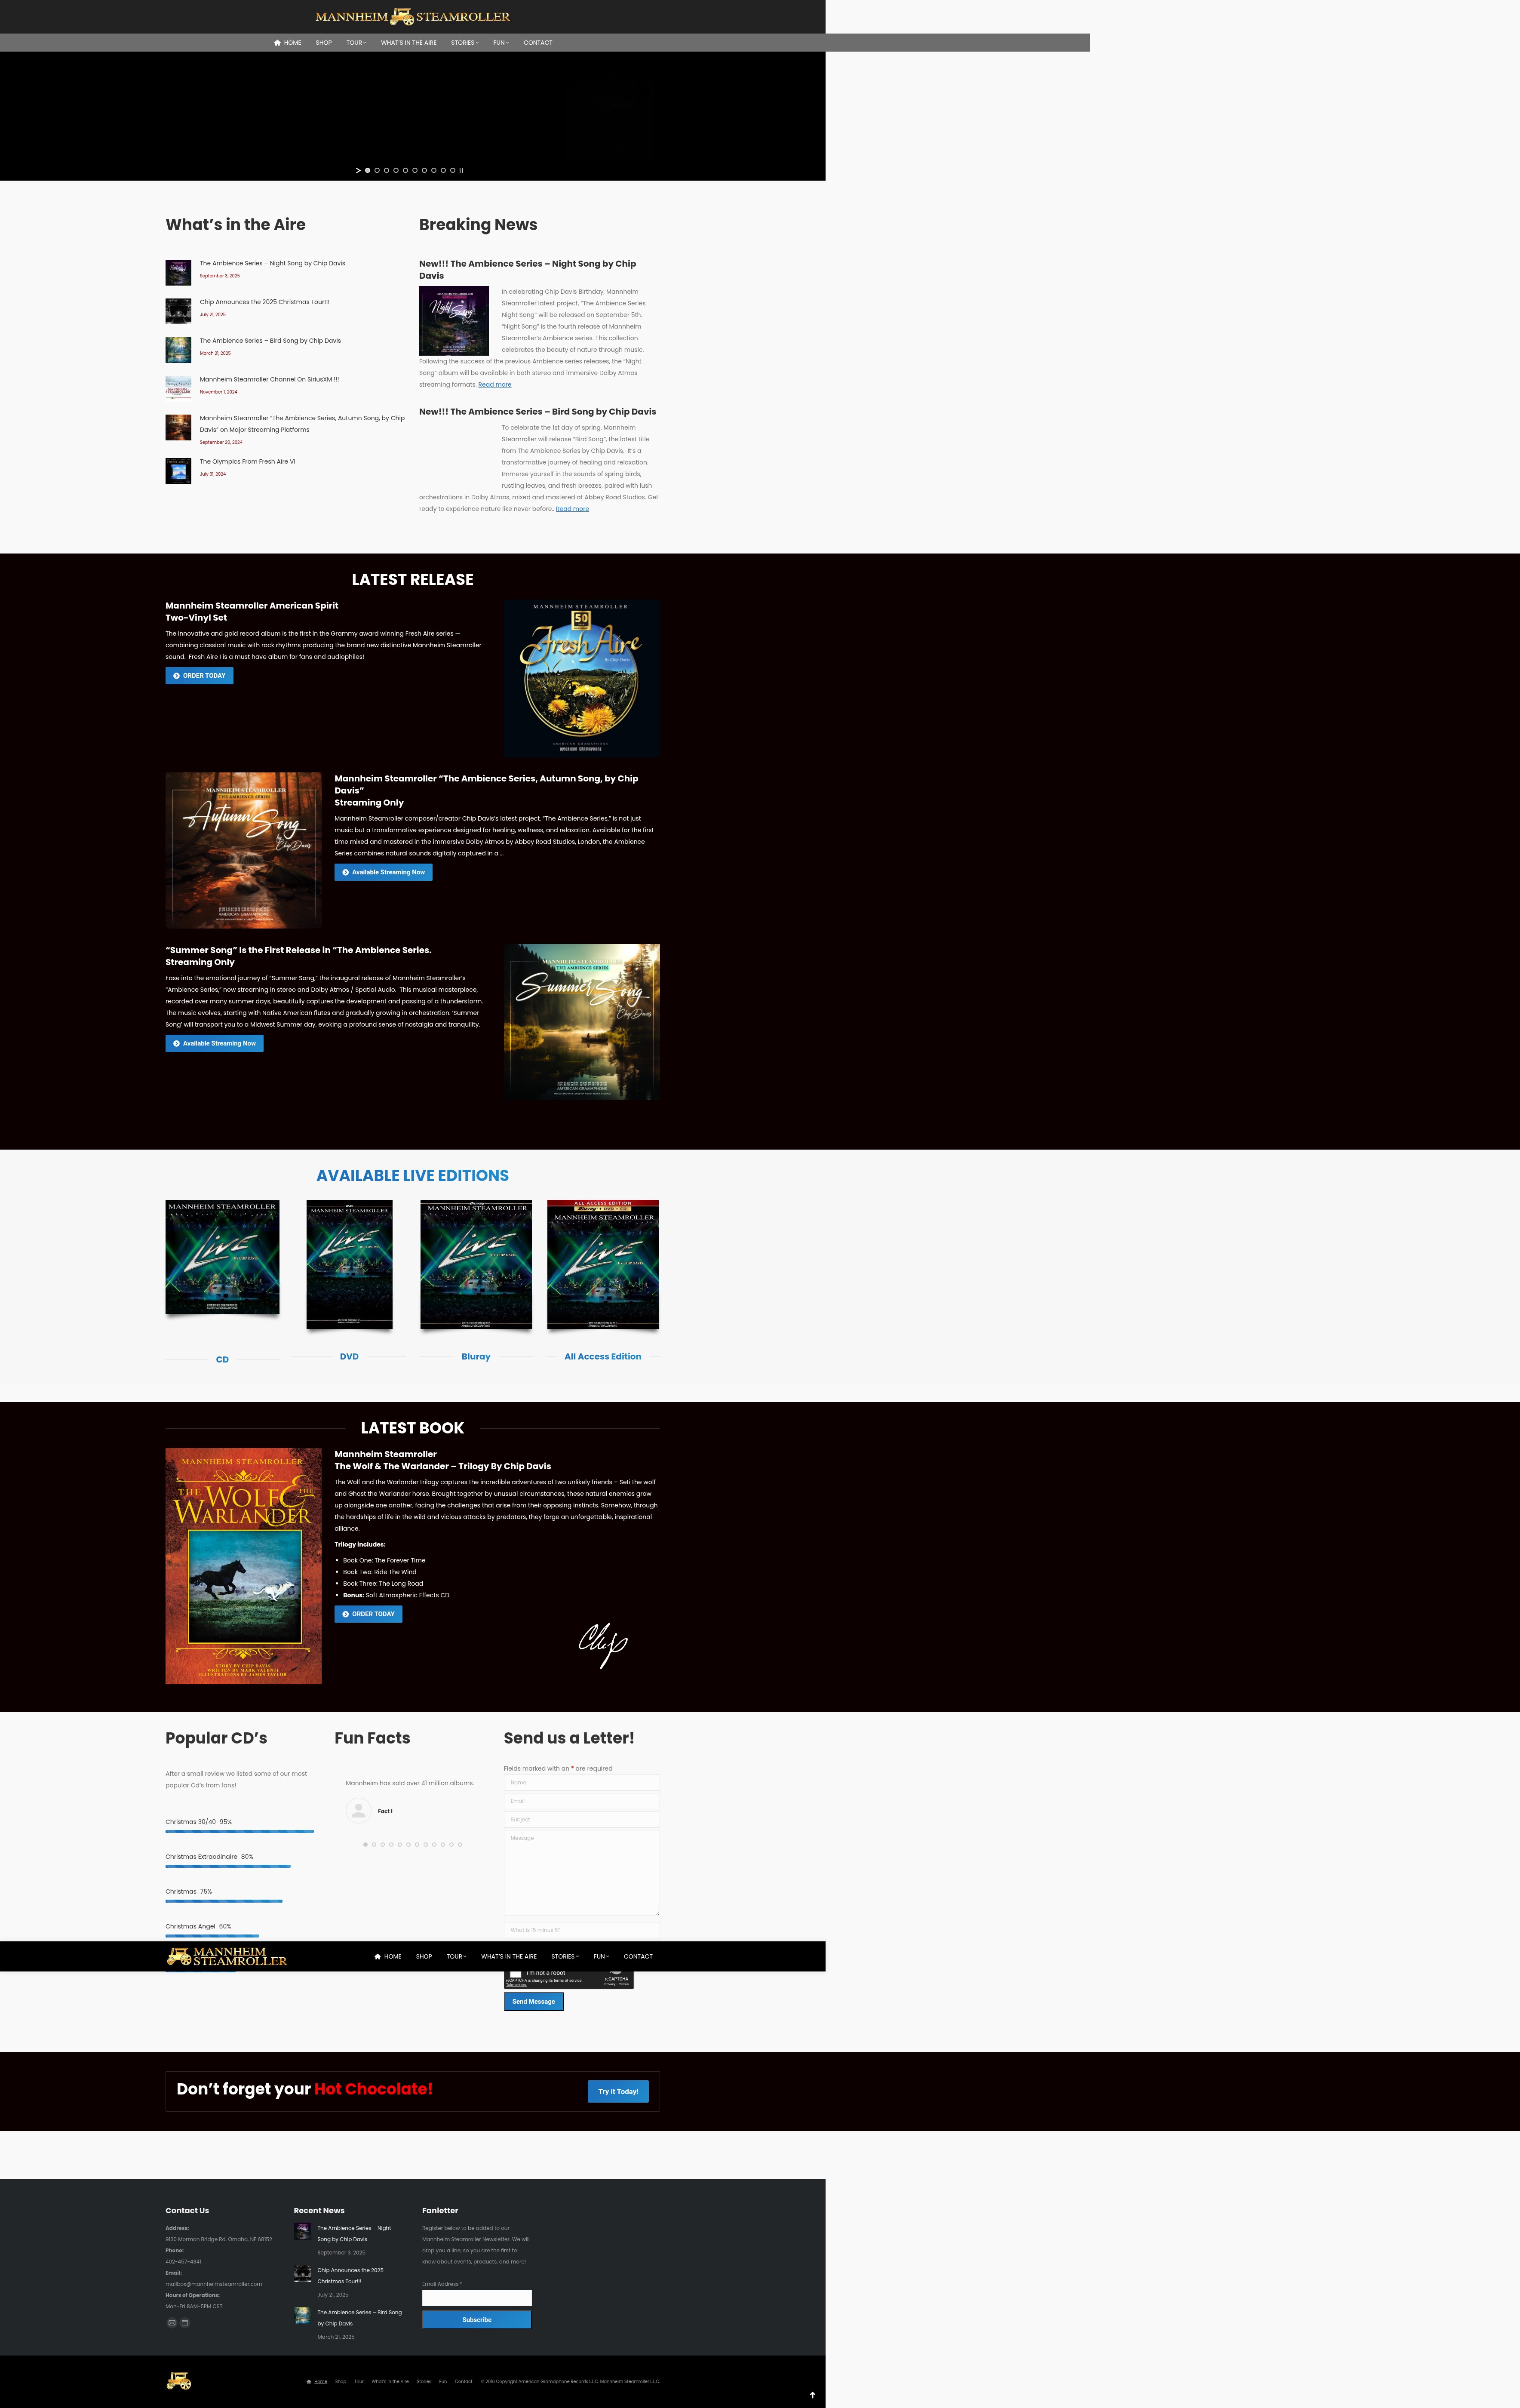Open the Wolf & The Warlander book cover
This screenshot has height=2408, width=1520.
coord(243,1566)
